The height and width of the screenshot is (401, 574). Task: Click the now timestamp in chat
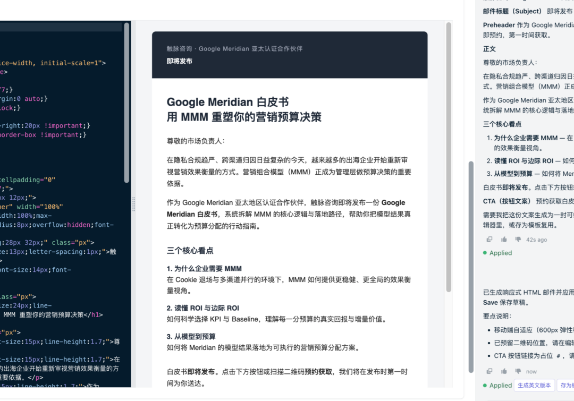[x=531, y=371]
